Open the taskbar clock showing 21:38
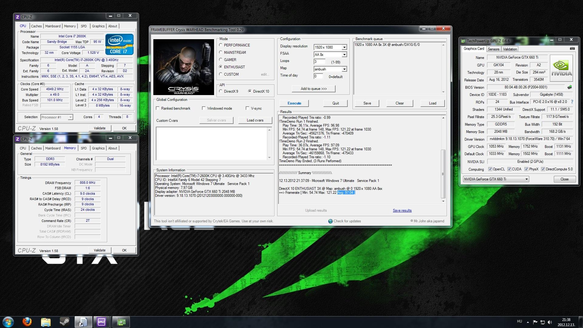 tap(566, 322)
